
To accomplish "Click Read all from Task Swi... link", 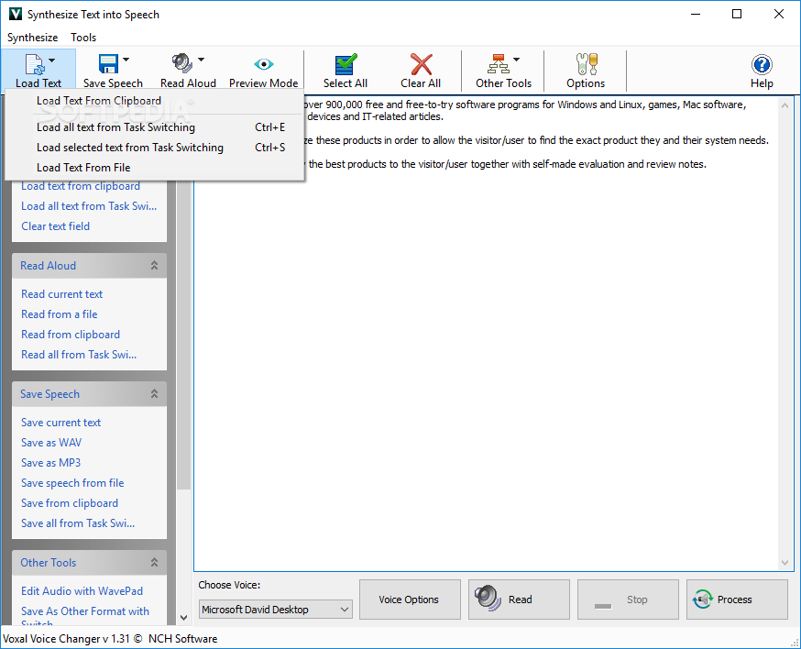I will click(x=79, y=354).
